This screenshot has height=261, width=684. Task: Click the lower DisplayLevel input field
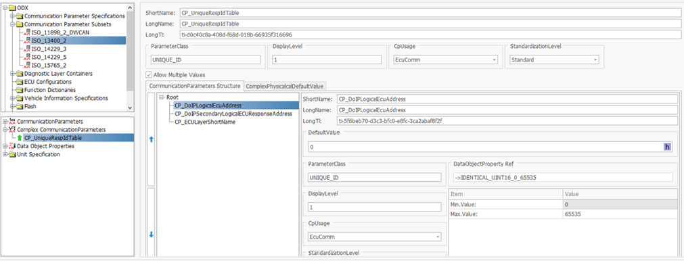pos(375,208)
